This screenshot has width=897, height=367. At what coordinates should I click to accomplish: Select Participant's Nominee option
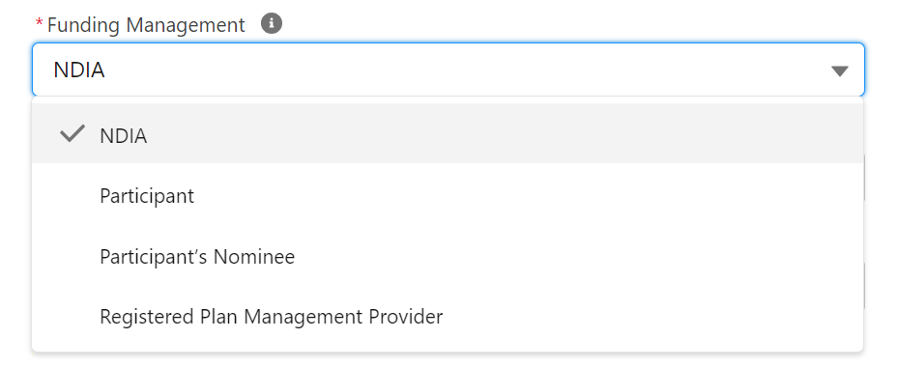(x=448, y=256)
